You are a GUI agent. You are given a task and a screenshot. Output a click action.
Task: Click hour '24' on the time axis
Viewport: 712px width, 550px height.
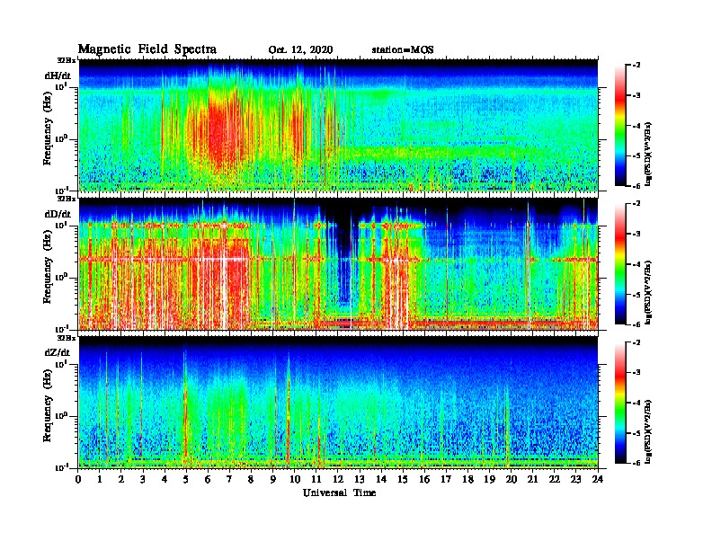tap(598, 479)
